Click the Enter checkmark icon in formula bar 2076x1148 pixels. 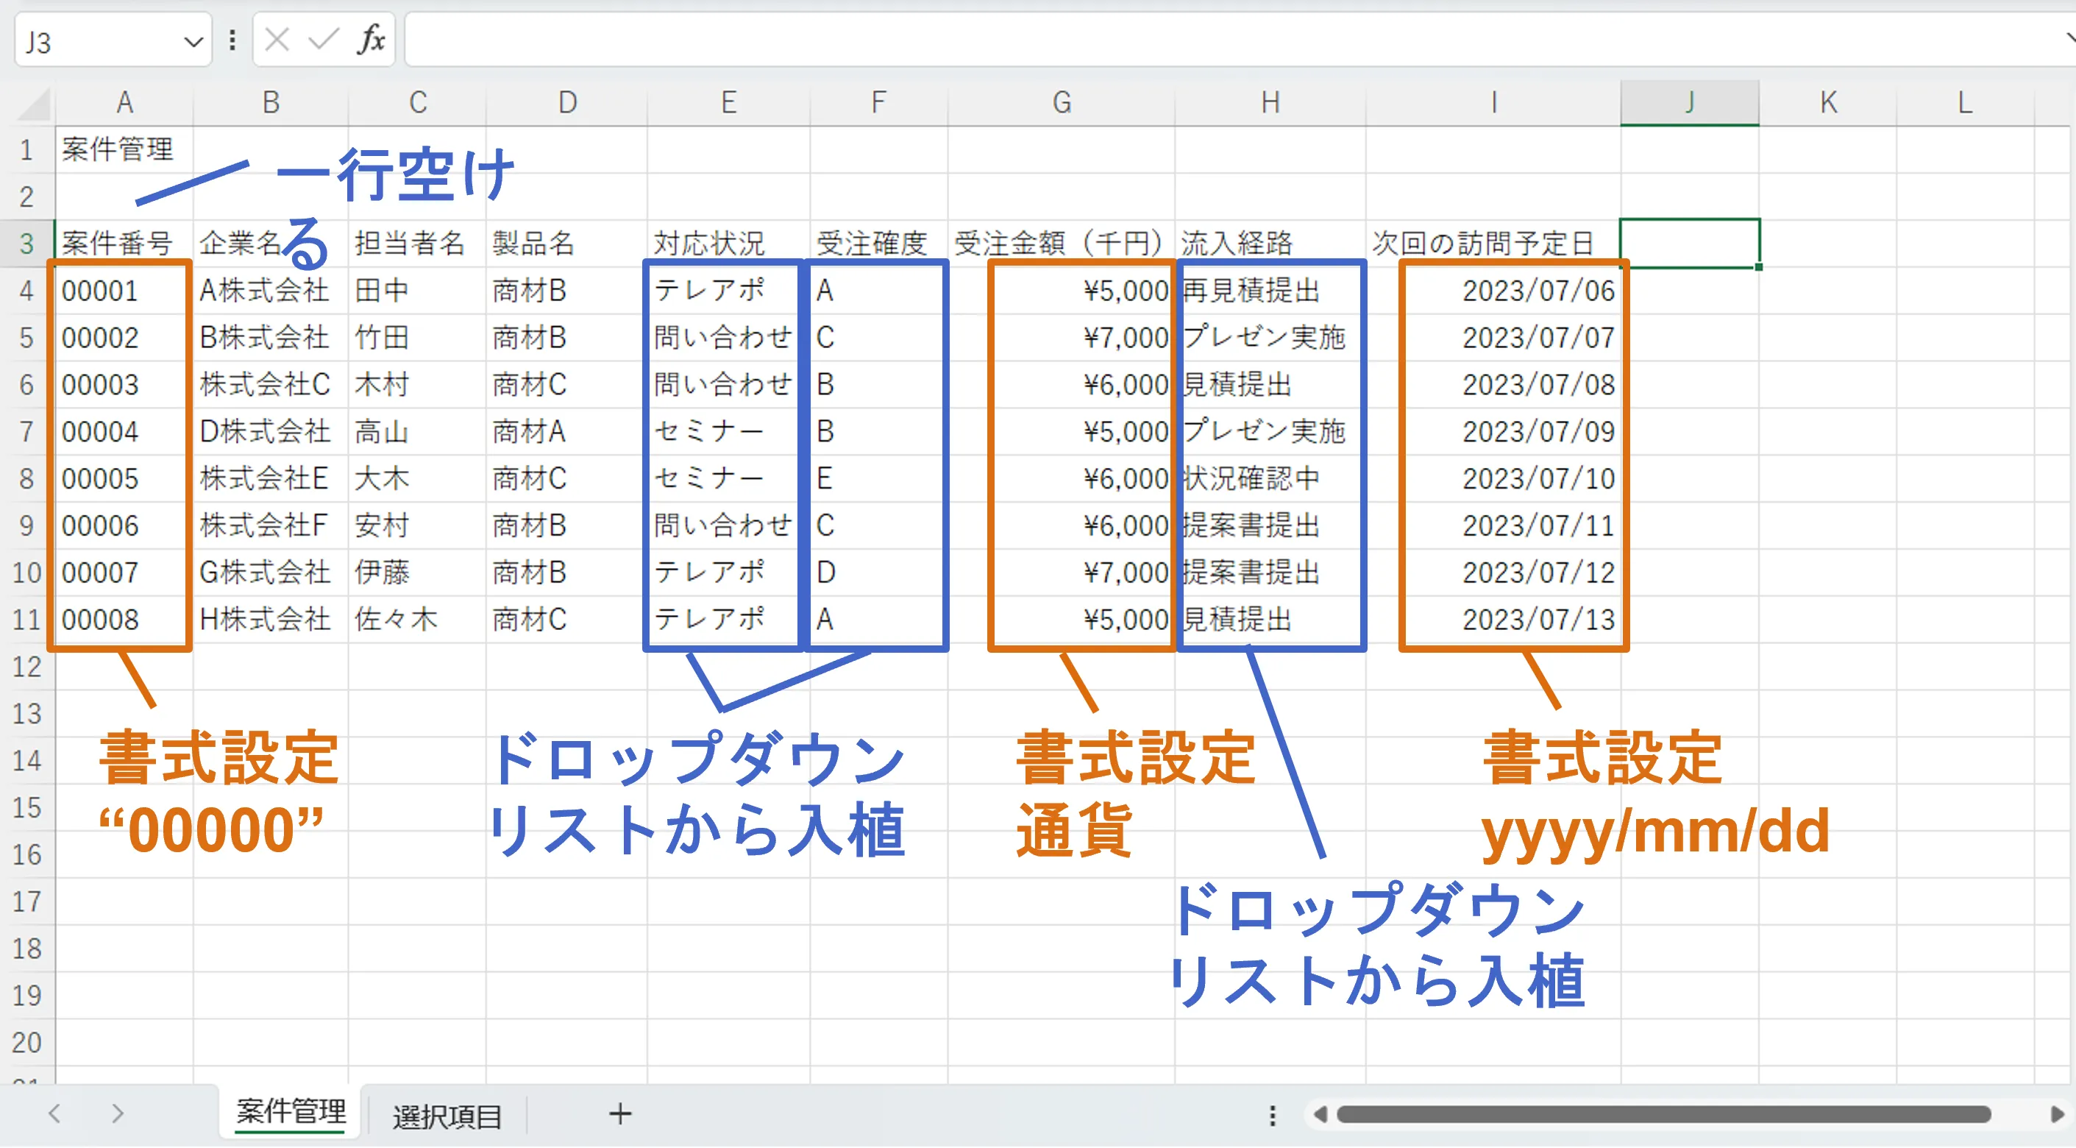323,40
